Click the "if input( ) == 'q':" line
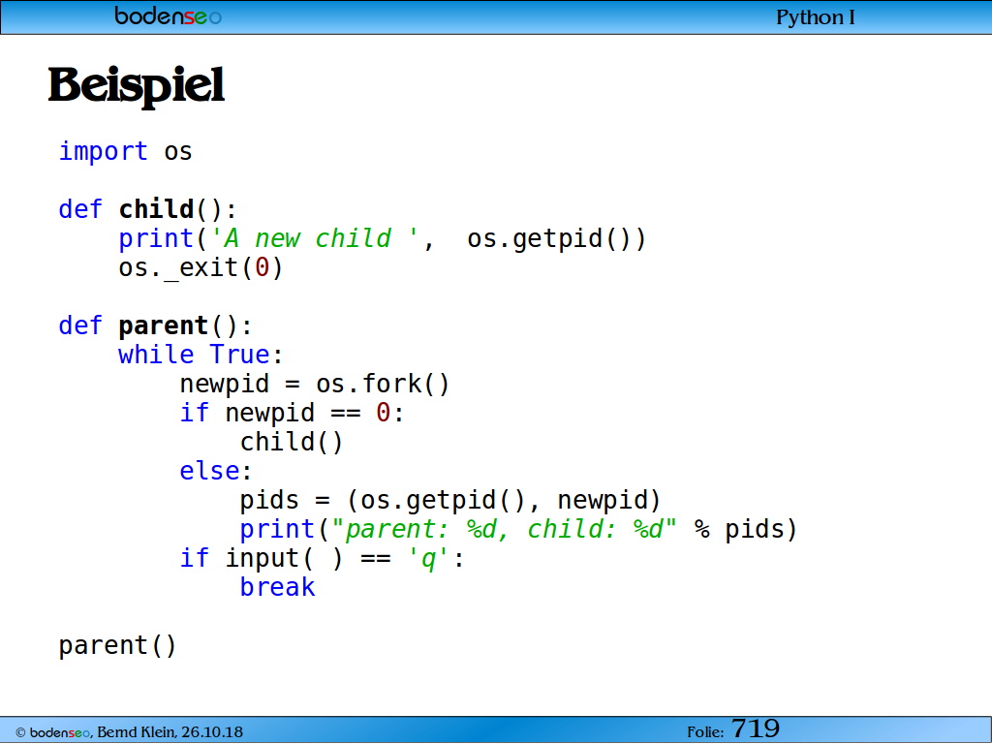 [x=322, y=559]
